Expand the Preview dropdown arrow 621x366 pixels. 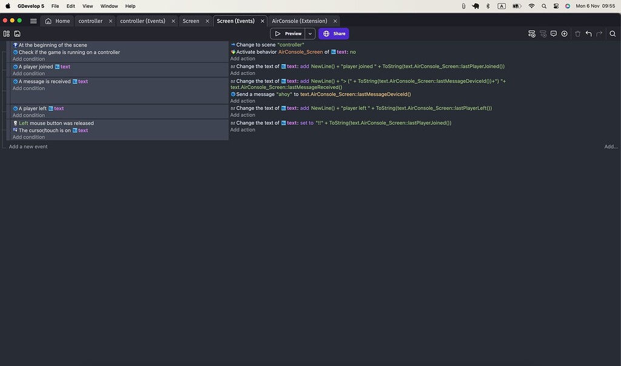310,34
